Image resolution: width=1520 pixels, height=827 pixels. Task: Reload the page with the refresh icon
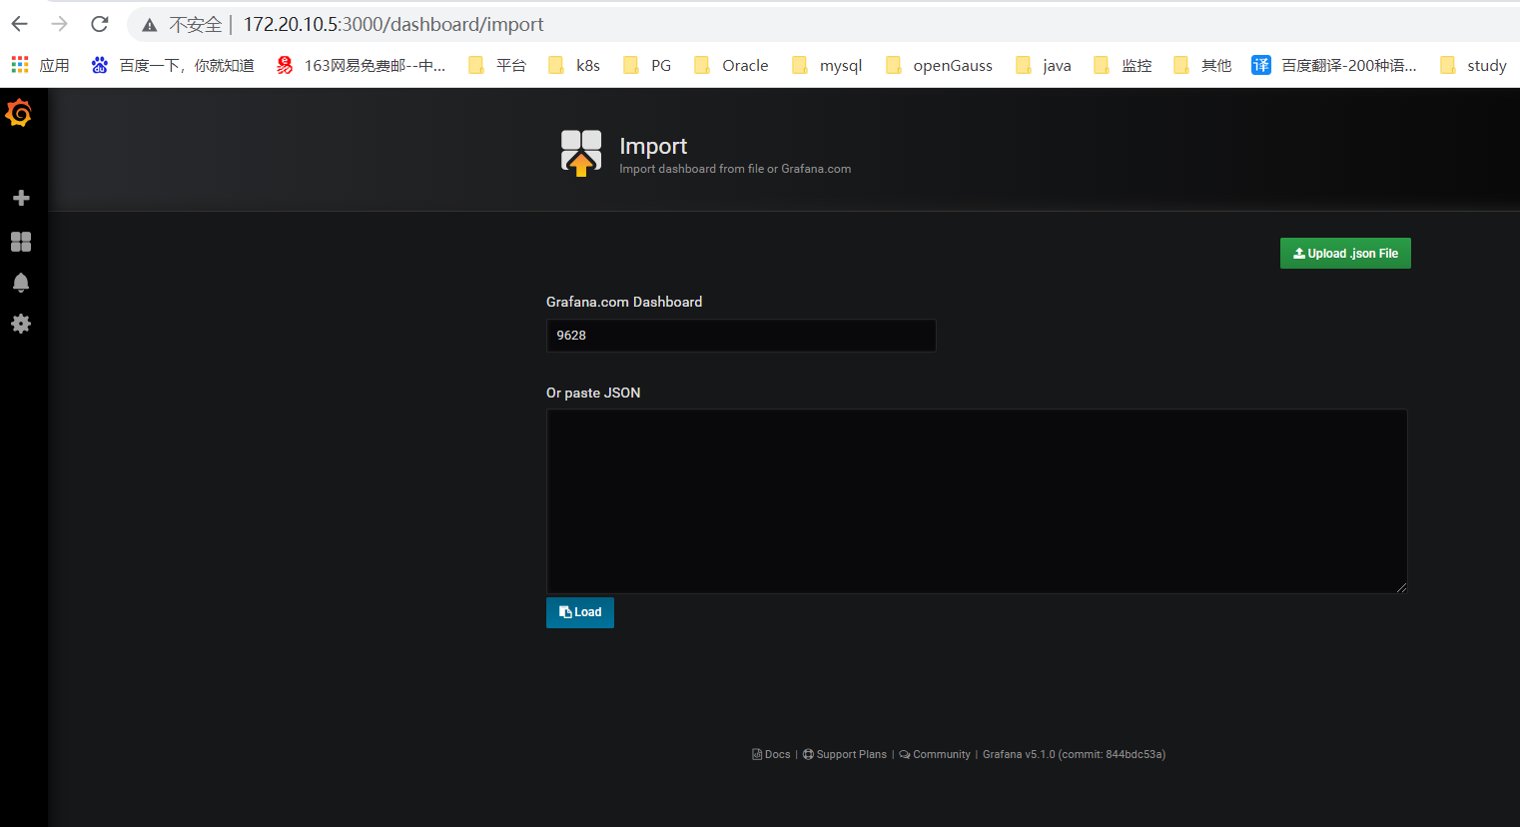coord(99,24)
